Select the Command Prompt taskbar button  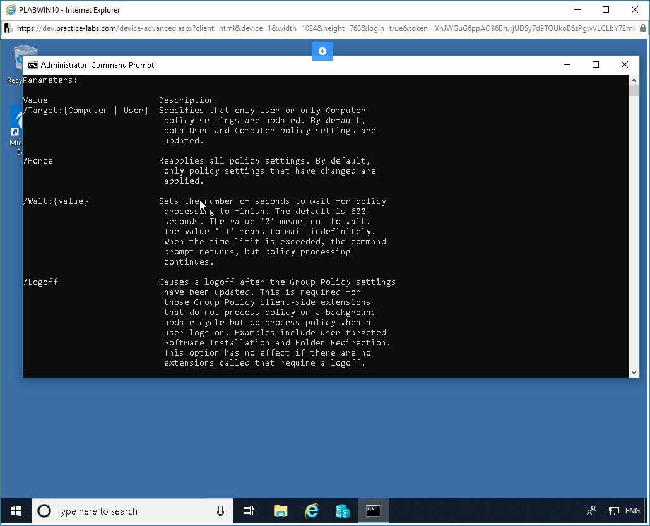tap(373, 511)
